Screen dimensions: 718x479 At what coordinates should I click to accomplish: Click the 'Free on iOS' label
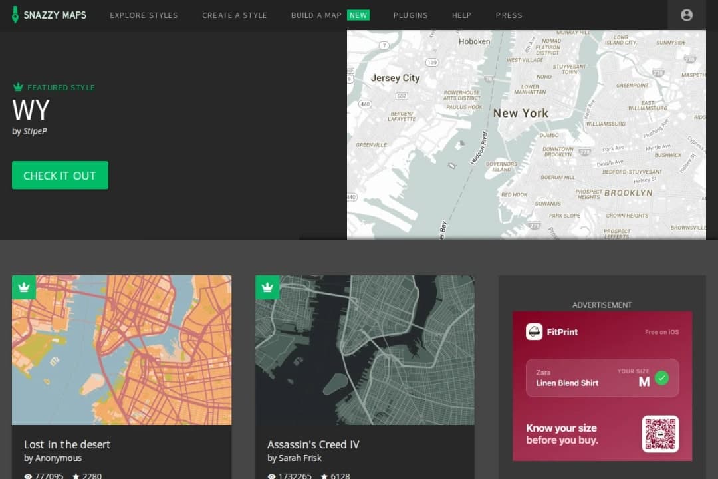tap(661, 332)
